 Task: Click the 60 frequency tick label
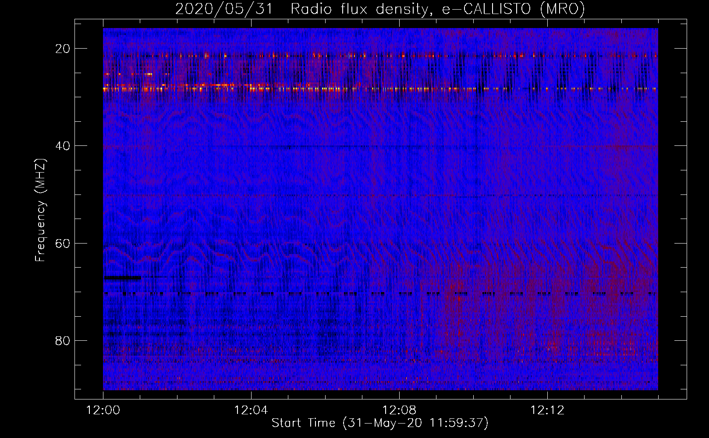(x=63, y=244)
